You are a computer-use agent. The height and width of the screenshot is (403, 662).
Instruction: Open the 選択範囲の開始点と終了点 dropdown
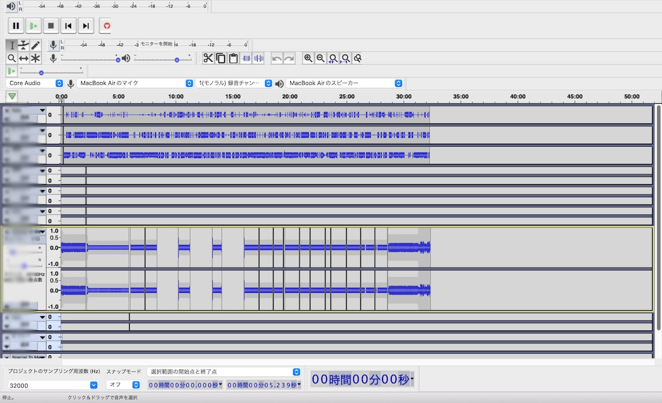click(x=224, y=372)
